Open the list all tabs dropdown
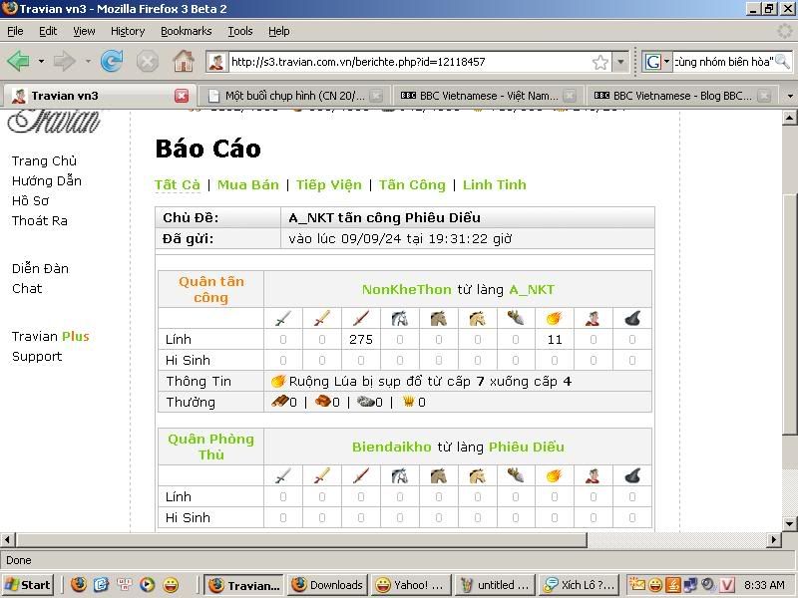Screen dimensions: 798x598 789,96
